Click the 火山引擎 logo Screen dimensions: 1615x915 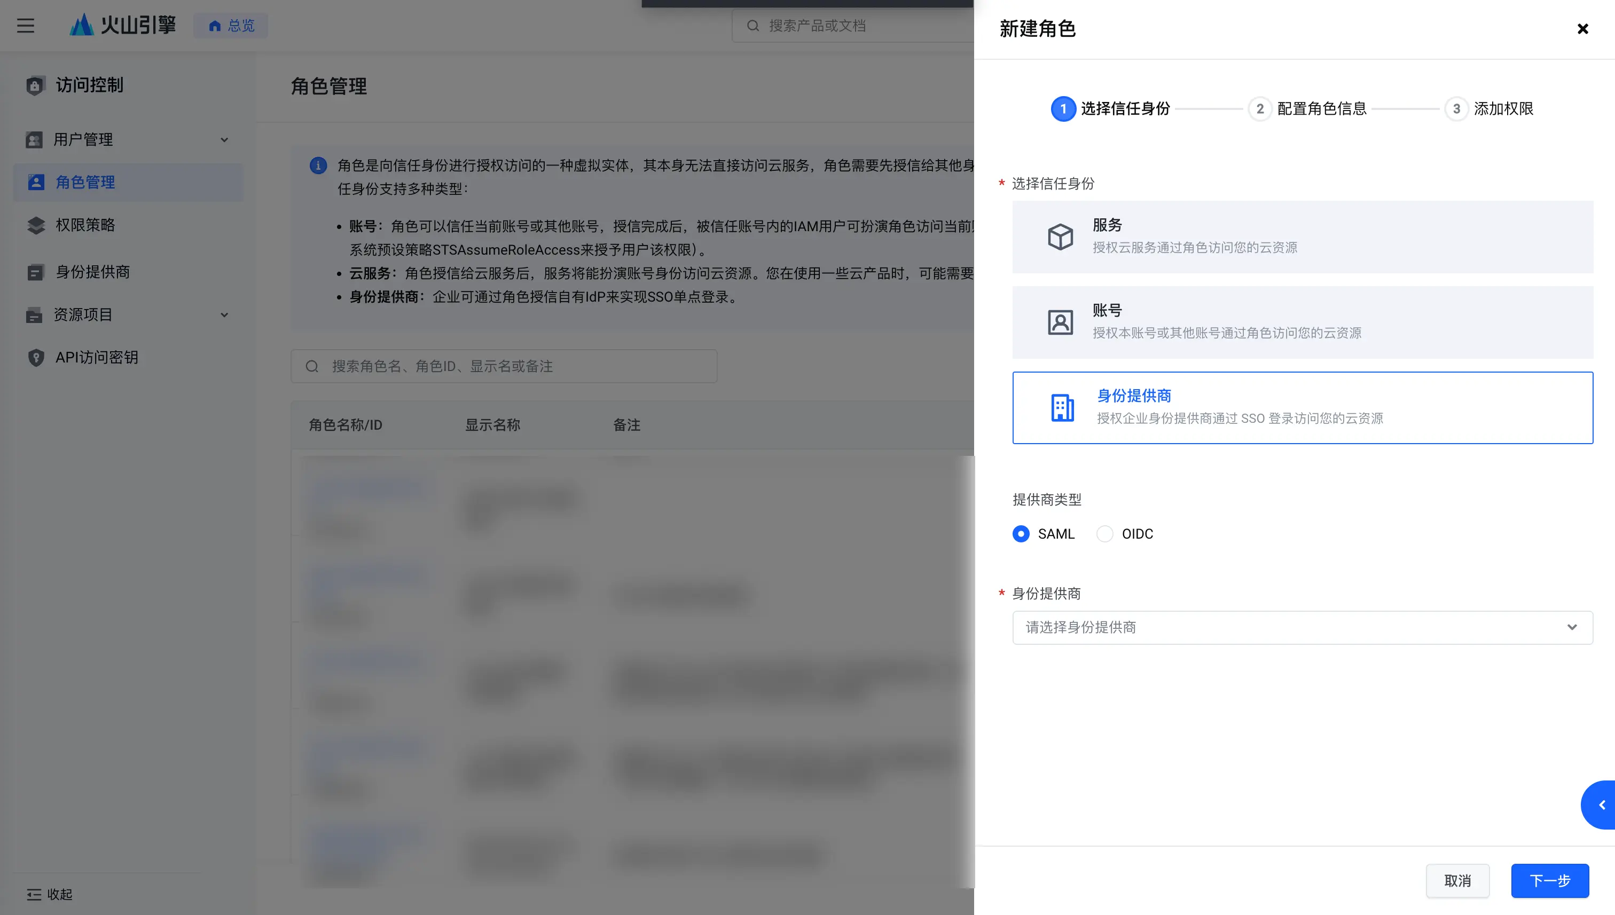123,25
